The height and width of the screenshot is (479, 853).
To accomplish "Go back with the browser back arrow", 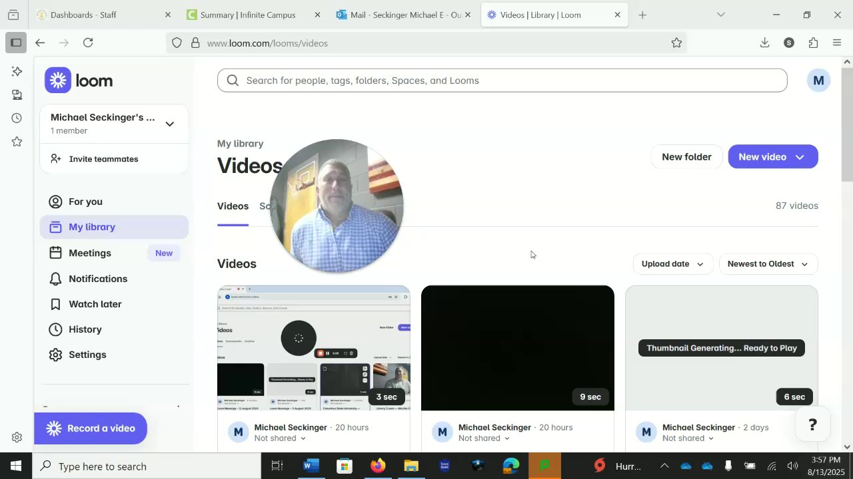I will point(40,43).
